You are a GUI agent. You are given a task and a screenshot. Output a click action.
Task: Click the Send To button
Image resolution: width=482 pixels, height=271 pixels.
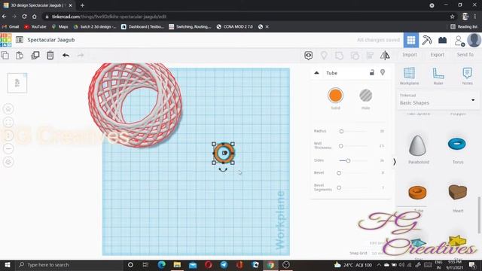tap(465, 55)
